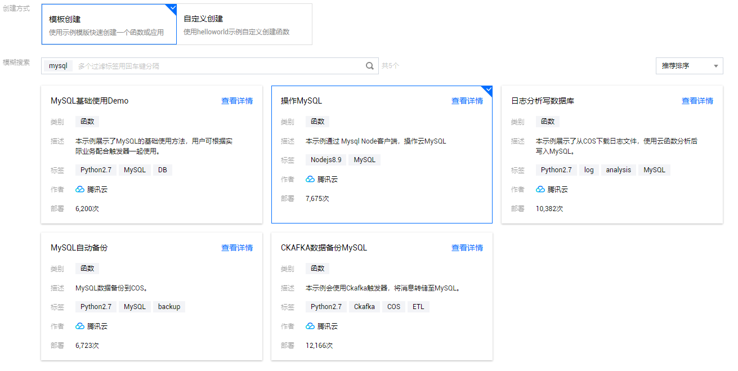Click the backup tag on MySQL自动备份
The width and height of the screenshot is (738, 371).
point(169,307)
